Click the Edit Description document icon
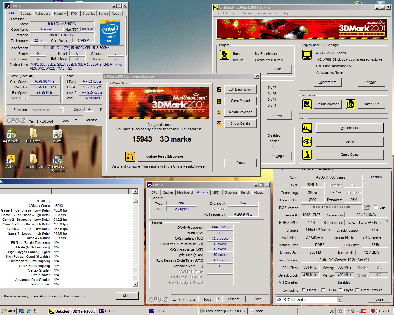The width and height of the screenshot is (394, 315). coord(219,90)
